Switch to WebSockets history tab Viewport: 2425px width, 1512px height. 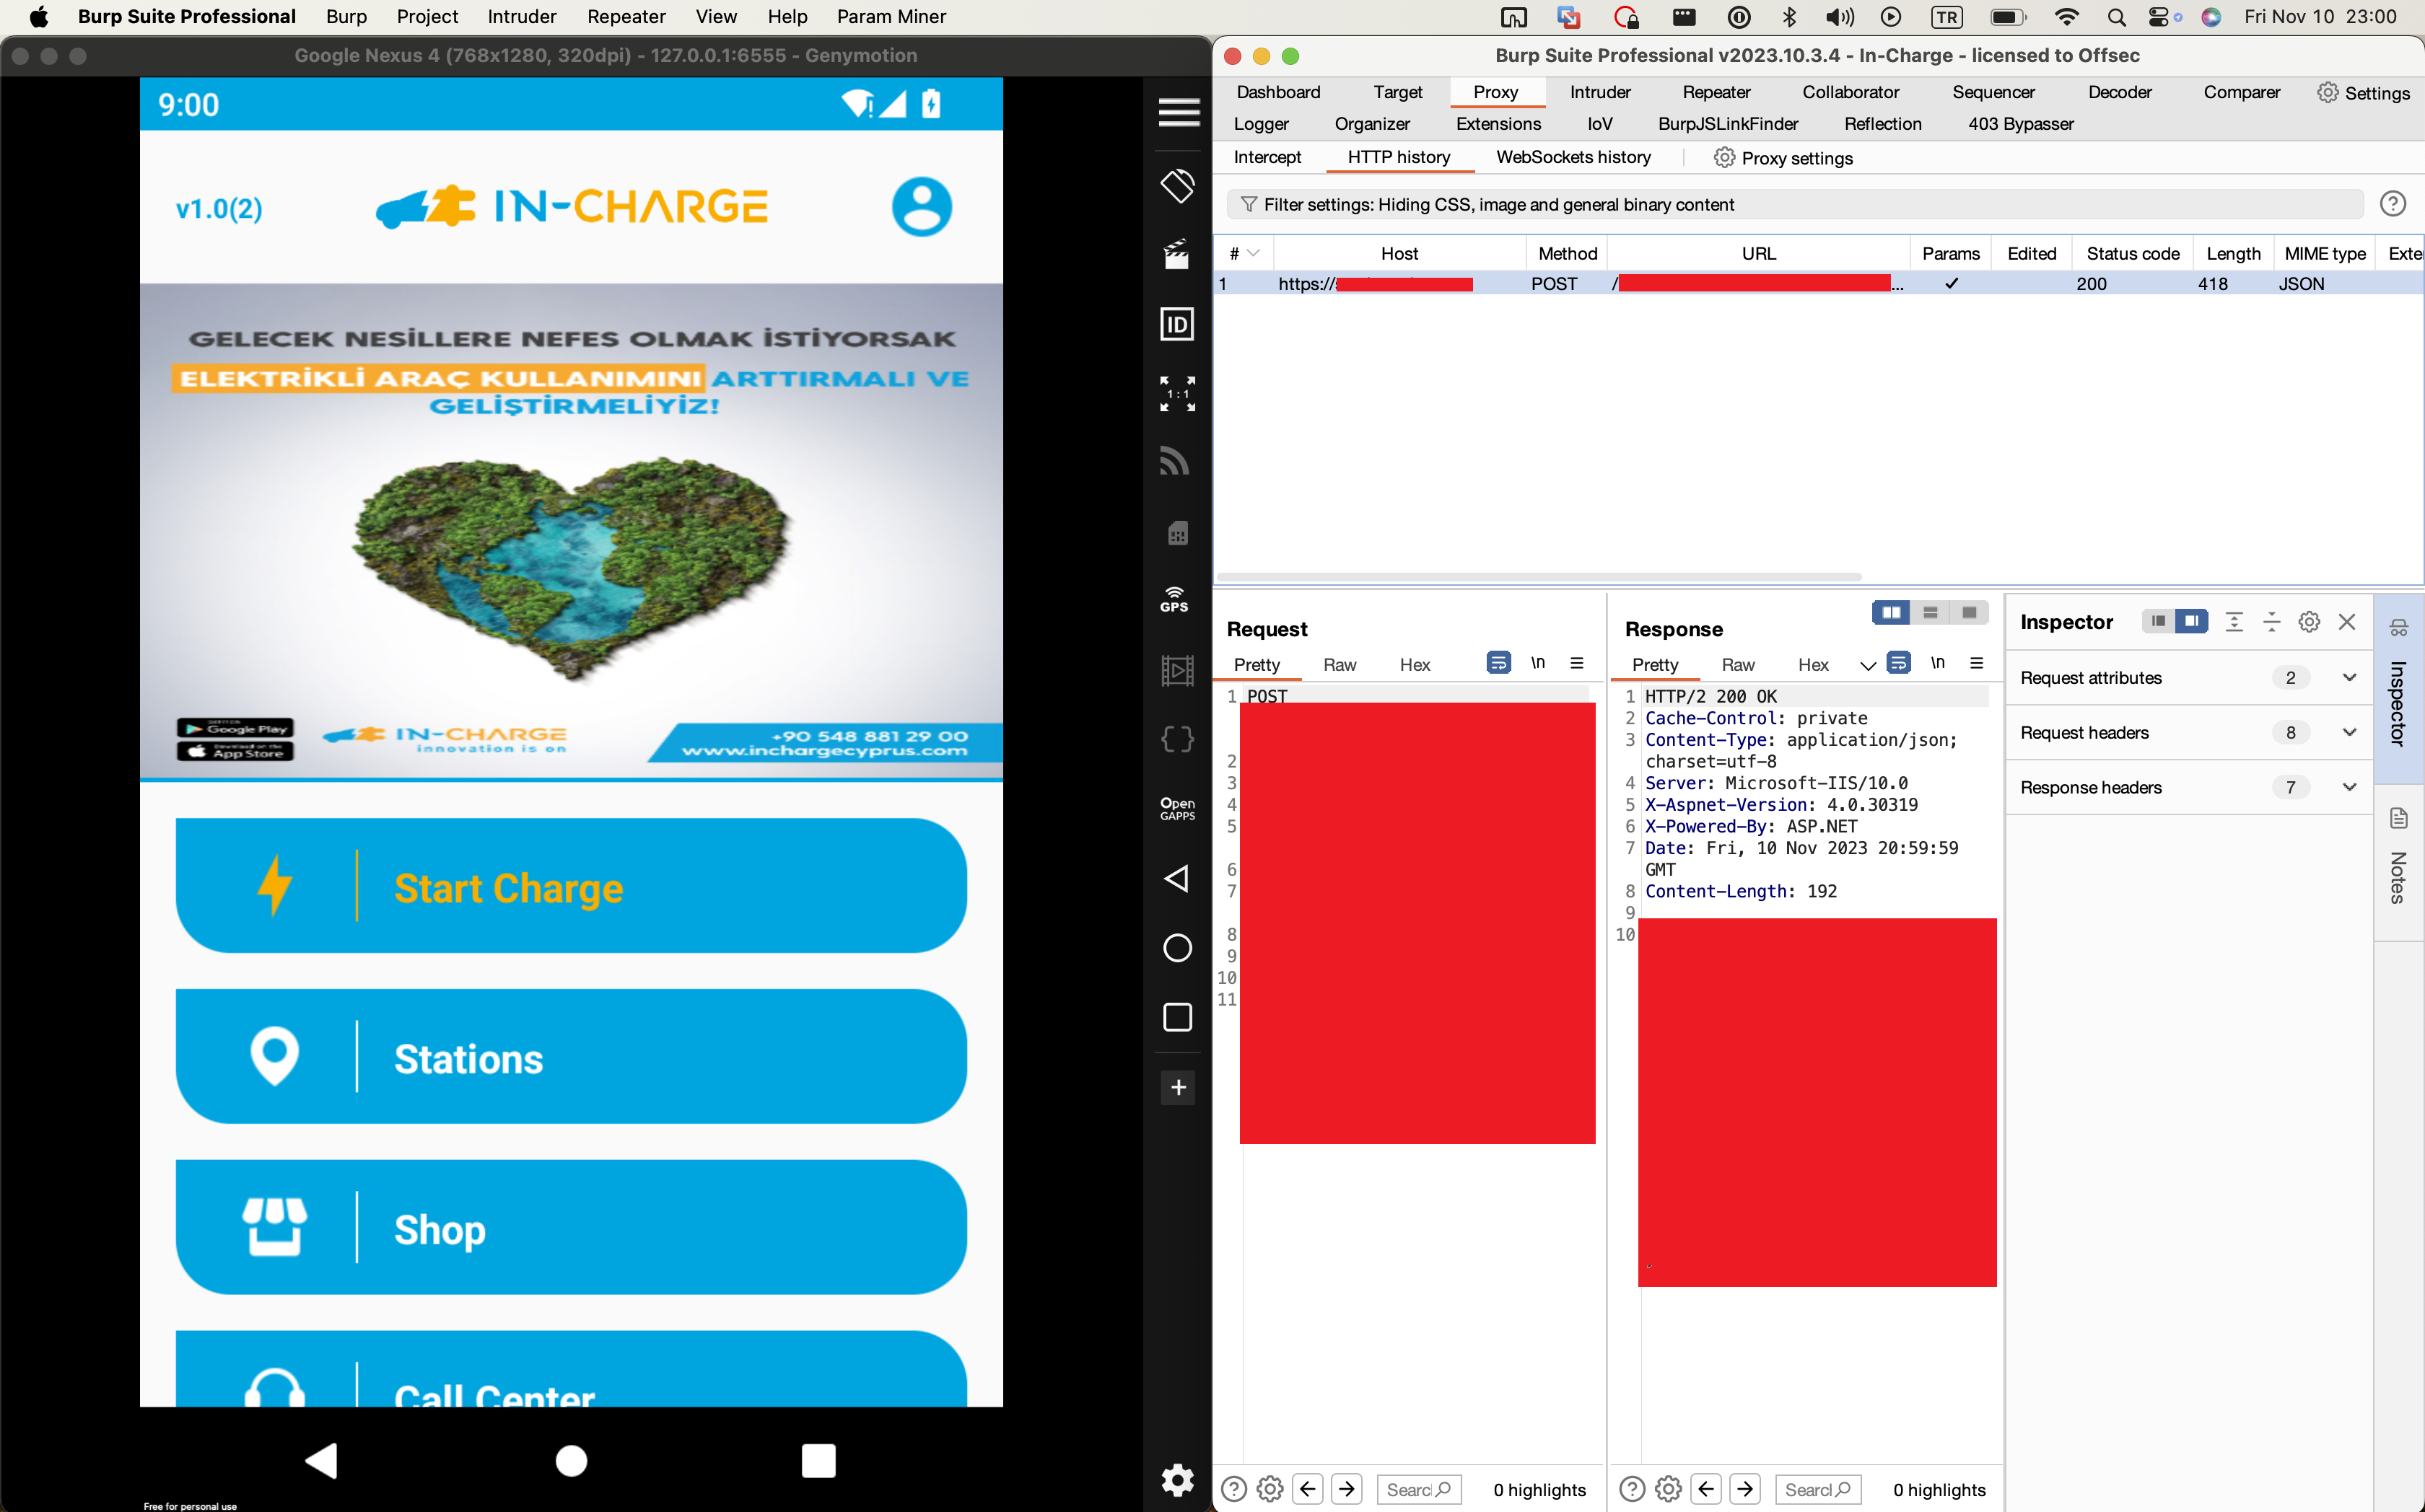tap(1573, 157)
